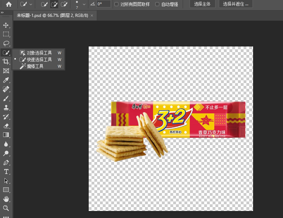This screenshot has width=283, height=218.
Task: Select the Rectangle shape tool
Action: tap(6, 190)
